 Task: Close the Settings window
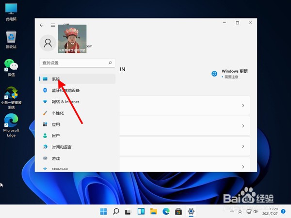tap(250, 23)
